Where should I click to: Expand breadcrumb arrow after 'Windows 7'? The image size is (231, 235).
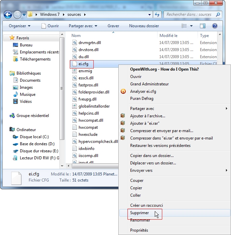tap(64, 14)
